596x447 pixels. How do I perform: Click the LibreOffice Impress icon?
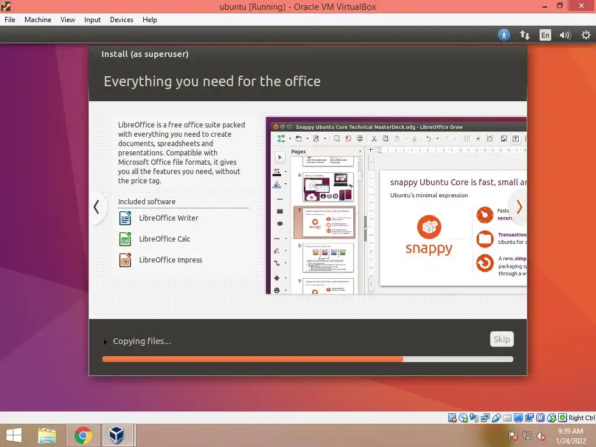tap(125, 260)
